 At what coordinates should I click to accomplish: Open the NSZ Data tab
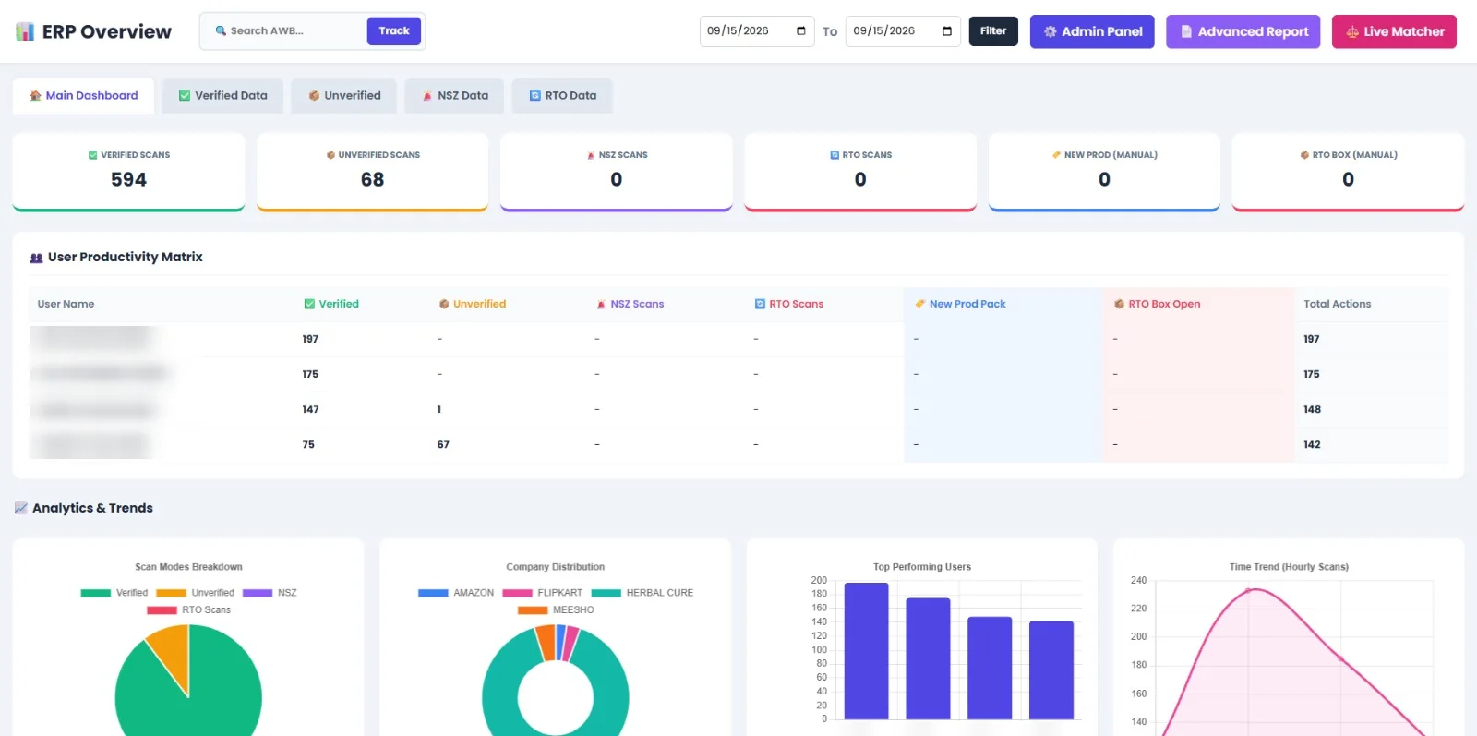tap(454, 95)
